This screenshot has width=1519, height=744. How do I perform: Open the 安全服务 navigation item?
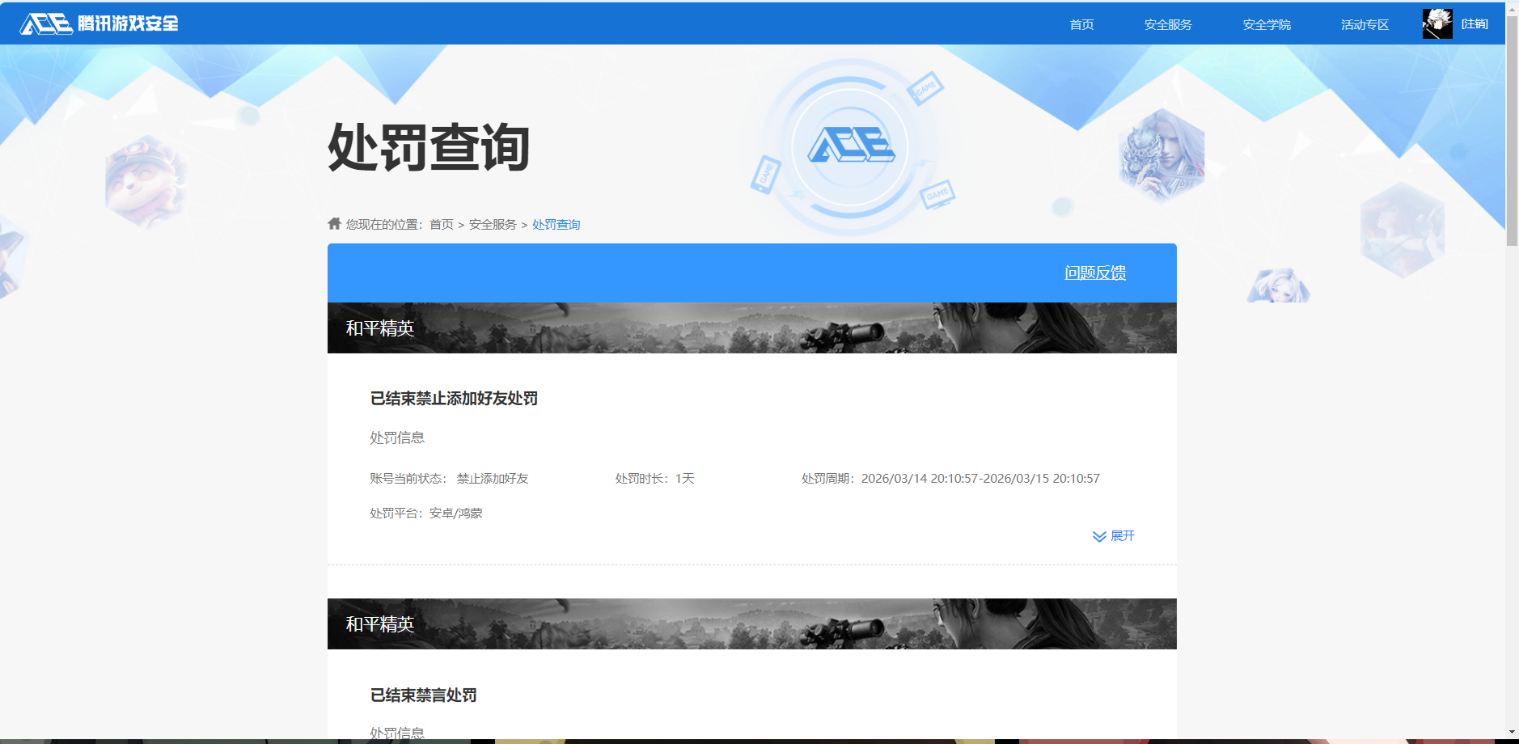[x=1168, y=24]
